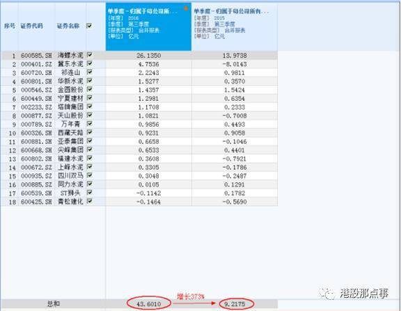The height and width of the screenshot is (311, 401).
Task: Select stock code 600326.SH
Action: click(36, 133)
